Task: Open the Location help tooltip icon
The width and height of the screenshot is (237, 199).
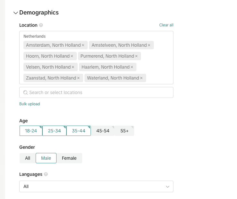Action: pos(41,25)
